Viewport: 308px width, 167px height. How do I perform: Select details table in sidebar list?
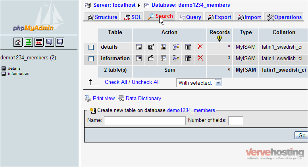14,68
